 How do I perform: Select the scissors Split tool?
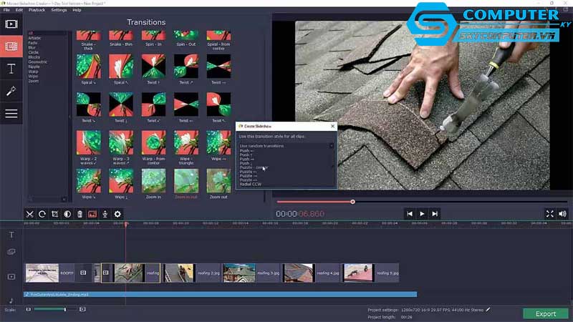pyautogui.click(x=29, y=214)
